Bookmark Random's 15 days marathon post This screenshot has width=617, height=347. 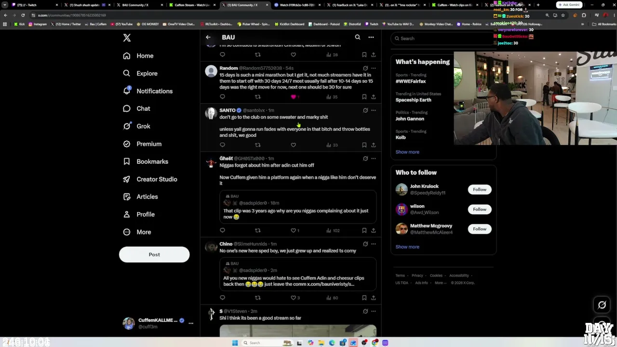click(x=364, y=97)
